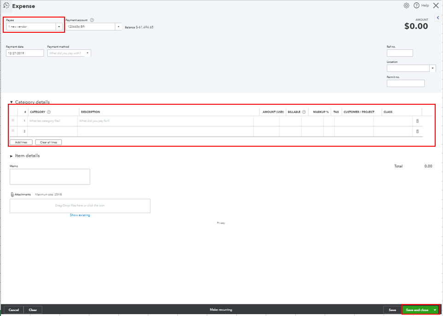This screenshot has width=443, height=316.
Task: Click the Balance $-61,494.65 text
Action: click(139, 27)
